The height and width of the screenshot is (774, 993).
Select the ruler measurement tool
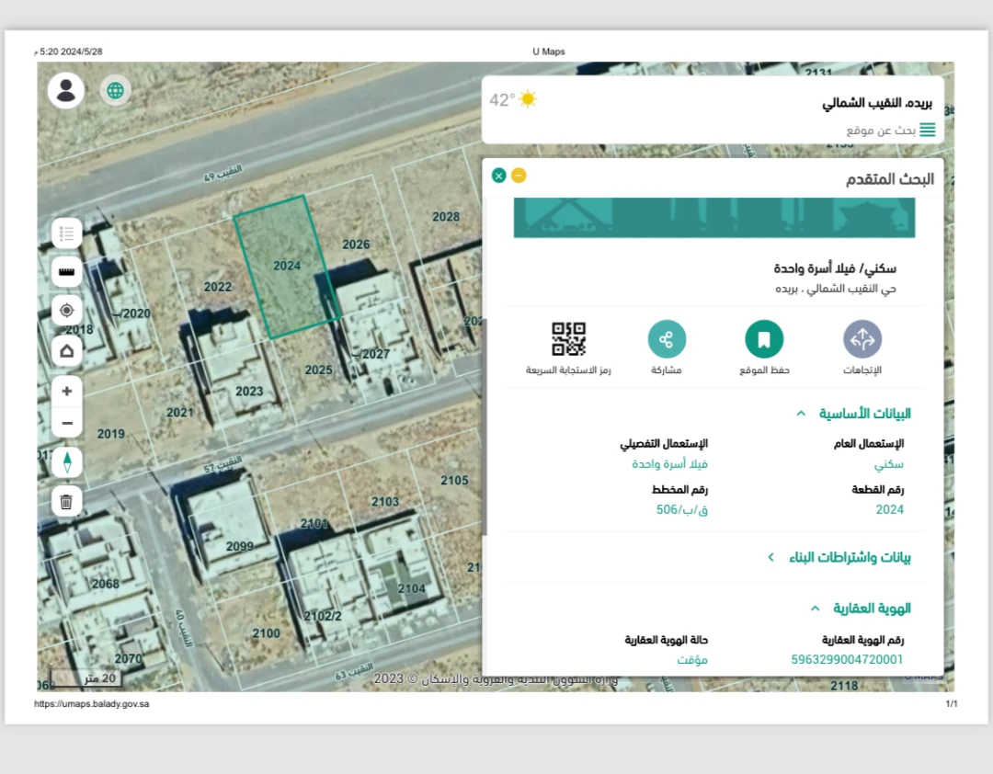click(x=66, y=272)
